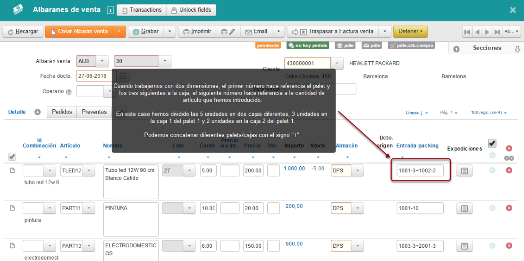Toggle select-all checkbox in header row
The height and width of the screenshot is (261, 524).
(x=12, y=156)
